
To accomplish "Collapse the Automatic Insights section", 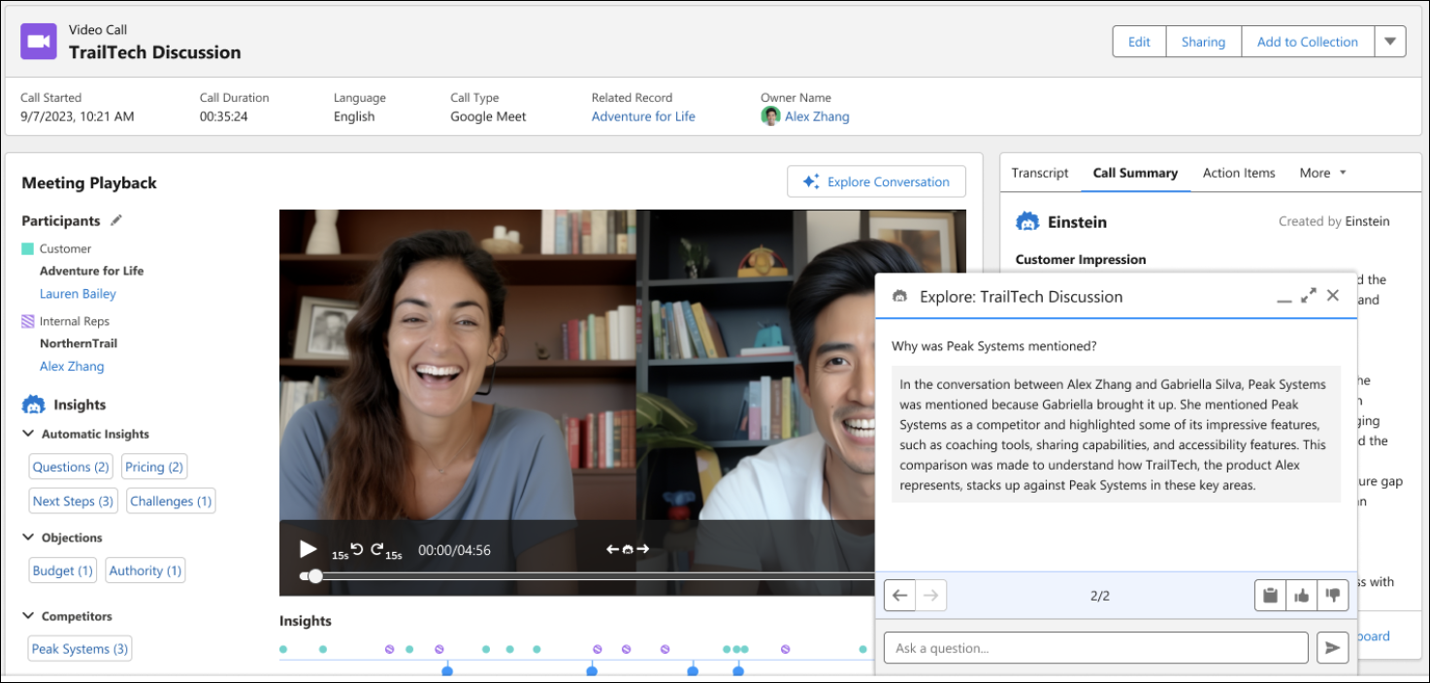I will click(28, 434).
